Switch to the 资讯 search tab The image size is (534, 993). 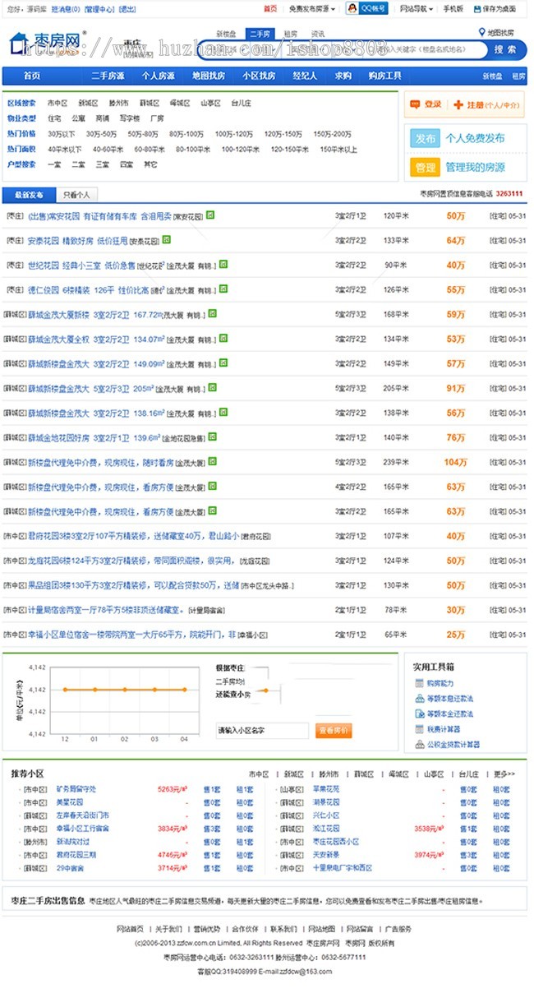(317, 34)
